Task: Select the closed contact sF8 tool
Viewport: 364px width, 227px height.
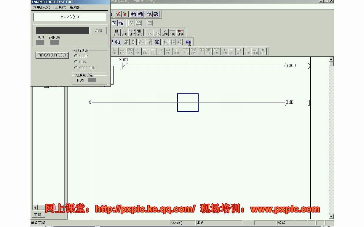Action: tap(124, 32)
